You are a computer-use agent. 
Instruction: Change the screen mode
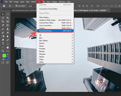7,62
